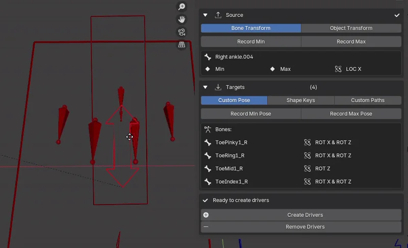The image size is (408, 248).
Task: Select the ToeMid1_R bone entry
Action: click(229, 168)
